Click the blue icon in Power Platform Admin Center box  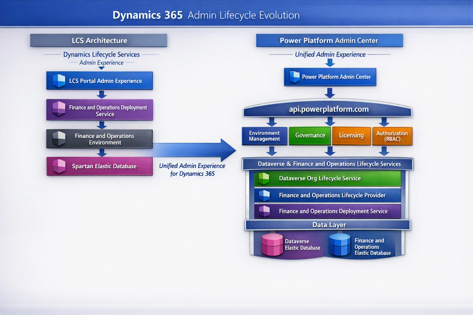coord(294,77)
